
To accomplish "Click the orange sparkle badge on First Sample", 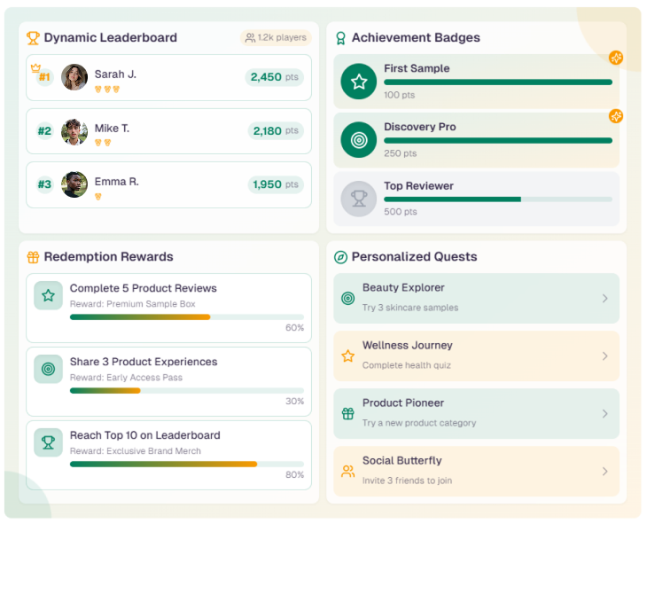I will [616, 58].
